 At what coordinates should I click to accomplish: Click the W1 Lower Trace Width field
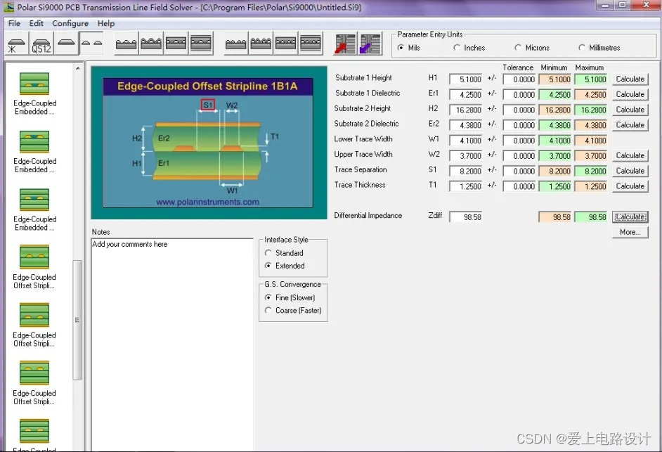point(466,141)
